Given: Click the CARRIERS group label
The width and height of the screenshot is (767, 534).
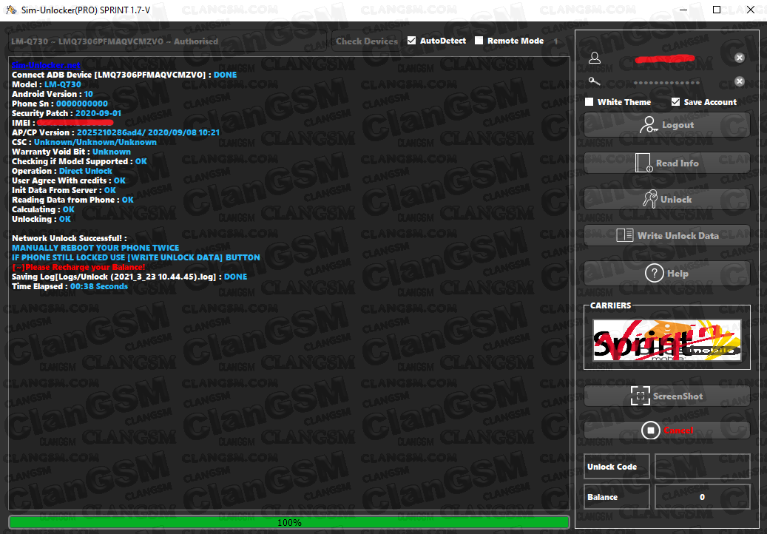Looking at the screenshot, I should pyautogui.click(x=610, y=305).
